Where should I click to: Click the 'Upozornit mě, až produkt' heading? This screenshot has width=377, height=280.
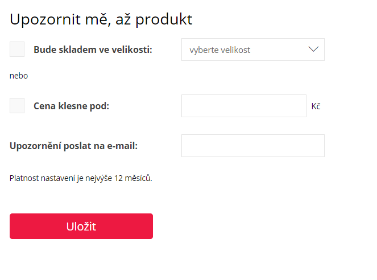101,19
